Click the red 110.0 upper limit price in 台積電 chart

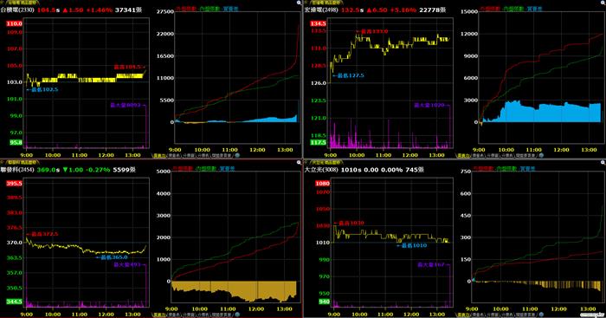(x=15, y=23)
